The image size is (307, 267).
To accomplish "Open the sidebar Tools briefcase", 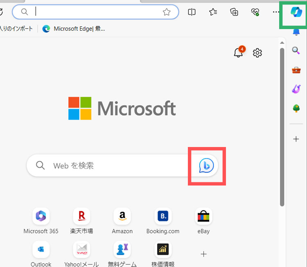I will (x=296, y=70).
